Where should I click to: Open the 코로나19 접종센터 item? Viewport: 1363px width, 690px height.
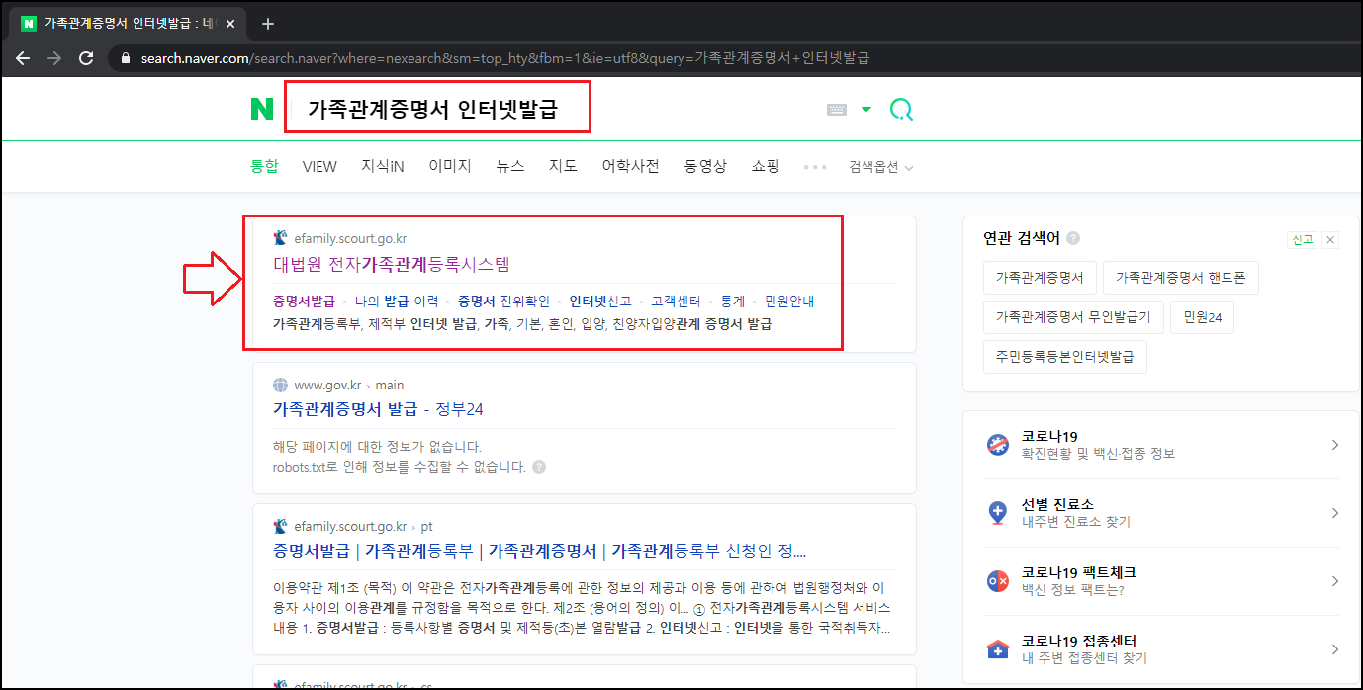[x=1163, y=649]
